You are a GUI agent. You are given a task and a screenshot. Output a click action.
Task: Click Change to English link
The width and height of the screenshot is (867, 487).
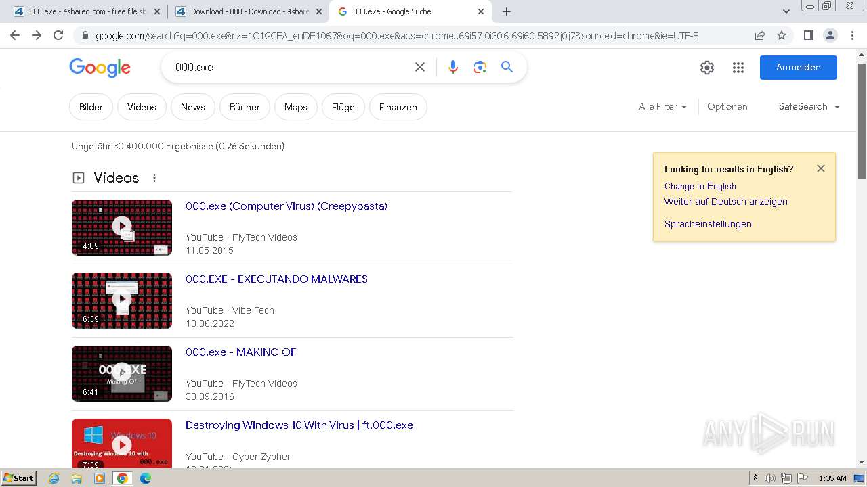pos(700,186)
